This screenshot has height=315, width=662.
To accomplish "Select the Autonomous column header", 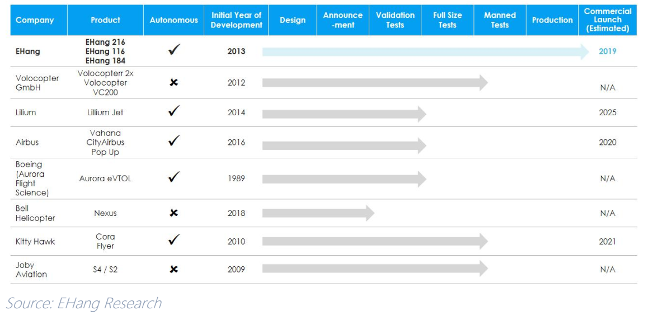I will [173, 20].
